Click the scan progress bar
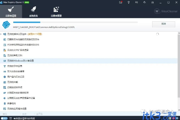This screenshot has width=180, height=120. point(75,22)
